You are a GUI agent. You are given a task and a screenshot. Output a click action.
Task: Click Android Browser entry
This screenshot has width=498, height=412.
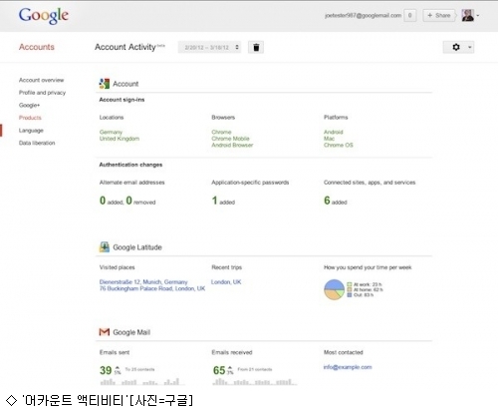pyautogui.click(x=232, y=145)
